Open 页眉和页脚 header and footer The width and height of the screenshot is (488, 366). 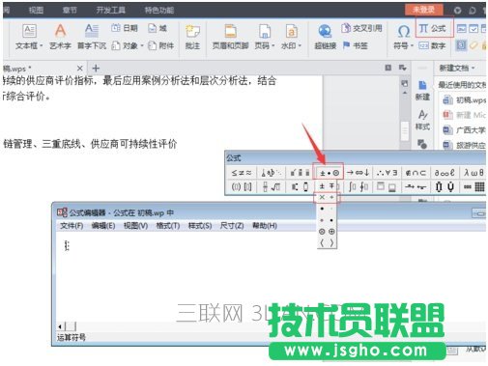(230, 38)
